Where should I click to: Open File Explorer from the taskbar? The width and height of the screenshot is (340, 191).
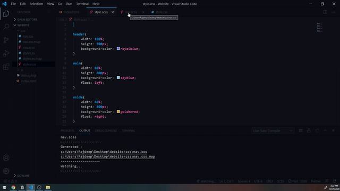48,187
